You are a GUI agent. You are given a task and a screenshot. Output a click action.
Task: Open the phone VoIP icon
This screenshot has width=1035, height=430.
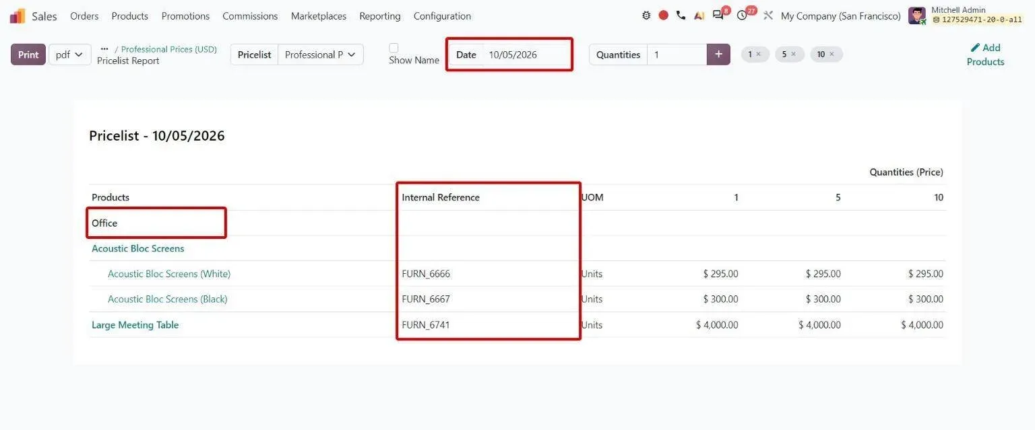coord(681,15)
